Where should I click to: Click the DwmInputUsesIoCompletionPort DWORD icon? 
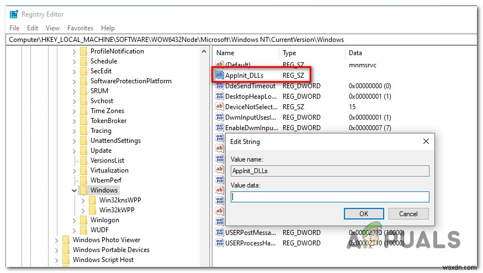coord(219,117)
